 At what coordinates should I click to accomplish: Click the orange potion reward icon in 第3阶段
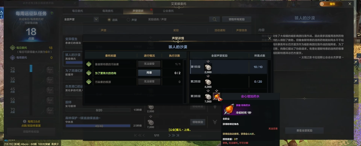click(216, 96)
